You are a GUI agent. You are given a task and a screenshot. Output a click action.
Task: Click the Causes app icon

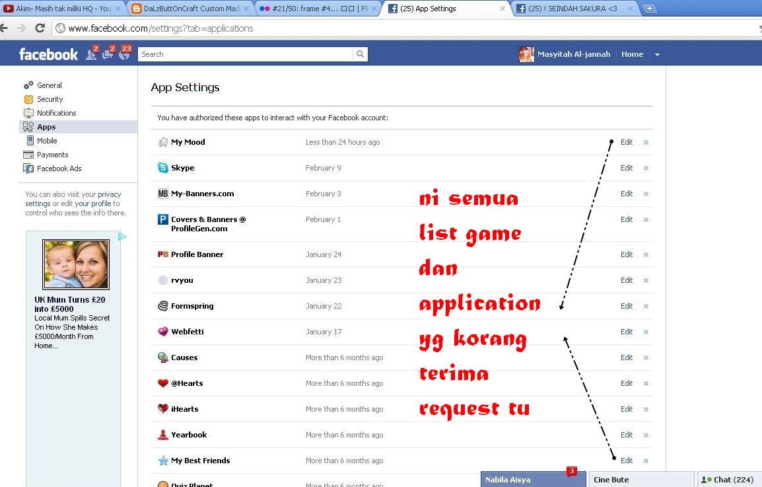(x=163, y=357)
